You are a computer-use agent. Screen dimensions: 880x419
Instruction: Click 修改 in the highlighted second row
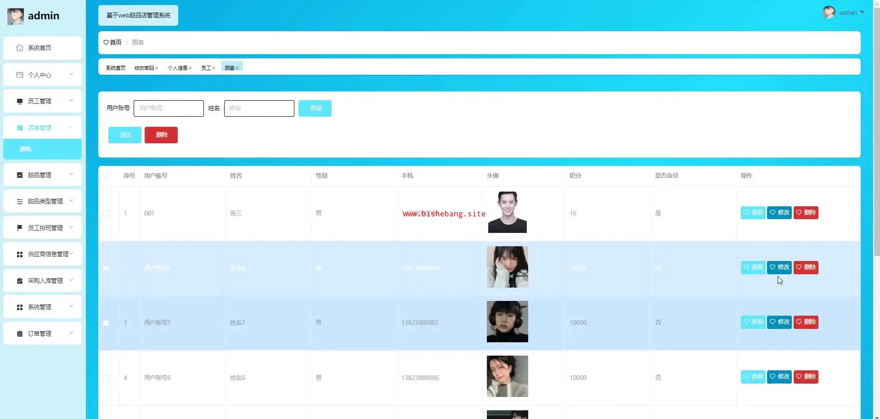click(779, 267)
